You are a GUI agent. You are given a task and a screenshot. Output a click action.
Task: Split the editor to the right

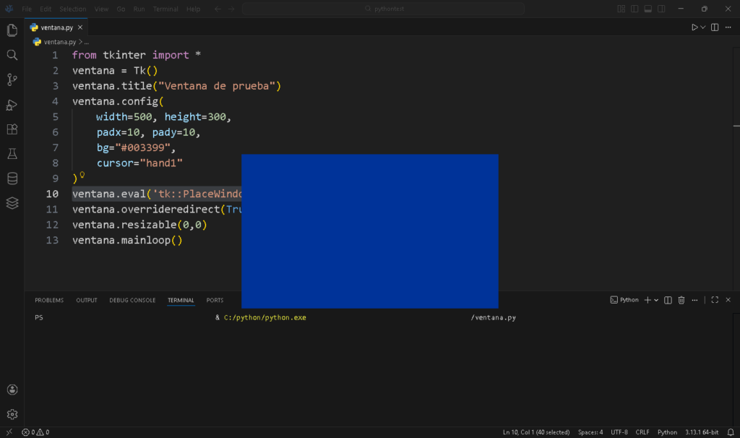(715, 27)
